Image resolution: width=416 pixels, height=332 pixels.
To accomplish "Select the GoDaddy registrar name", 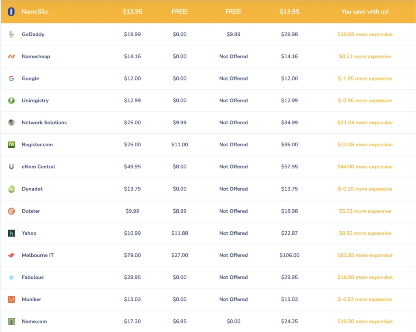I will tap(33, 34).
